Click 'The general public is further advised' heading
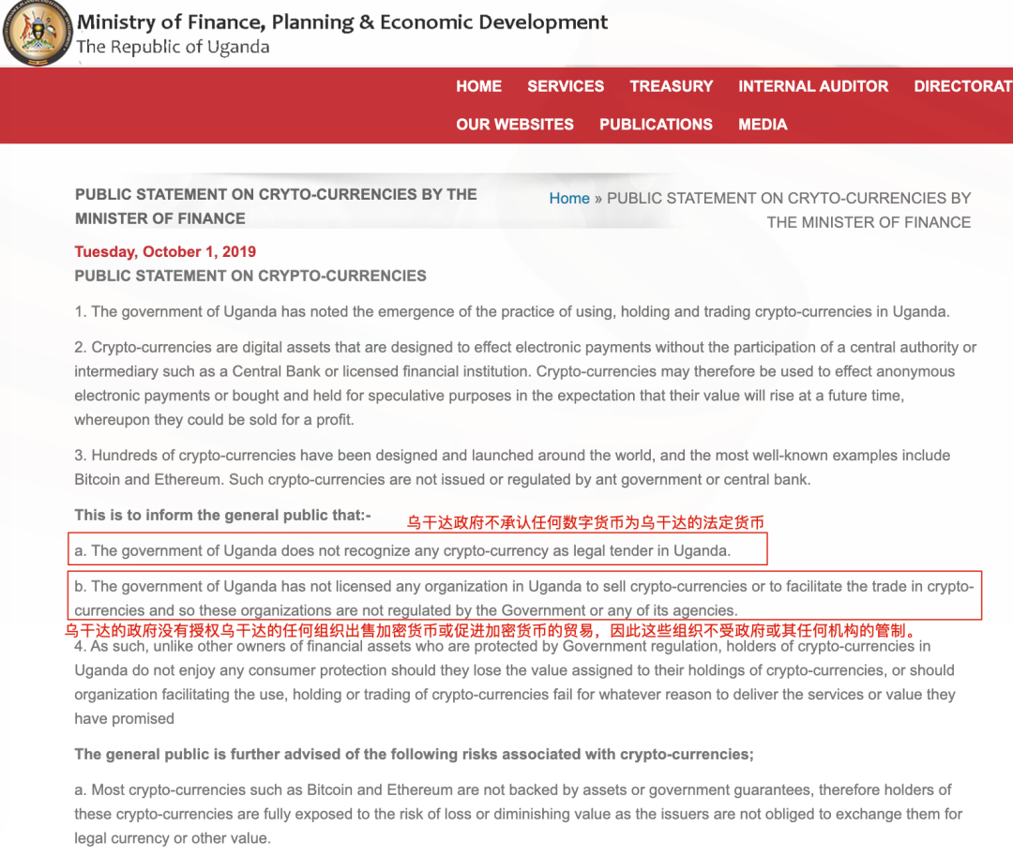 [x=415, y=754]
